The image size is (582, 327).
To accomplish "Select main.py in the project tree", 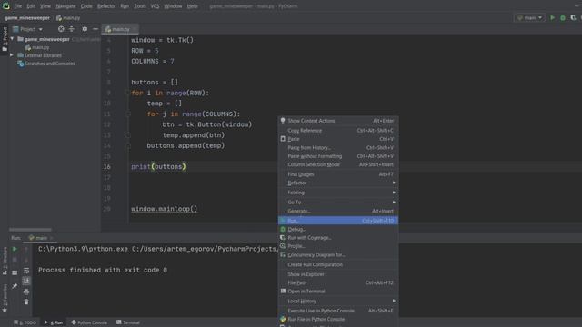I will 37,47.
